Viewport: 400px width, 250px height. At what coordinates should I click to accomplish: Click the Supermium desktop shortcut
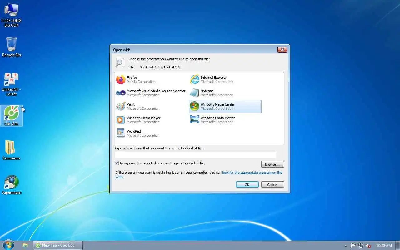(x=11, y=185)
